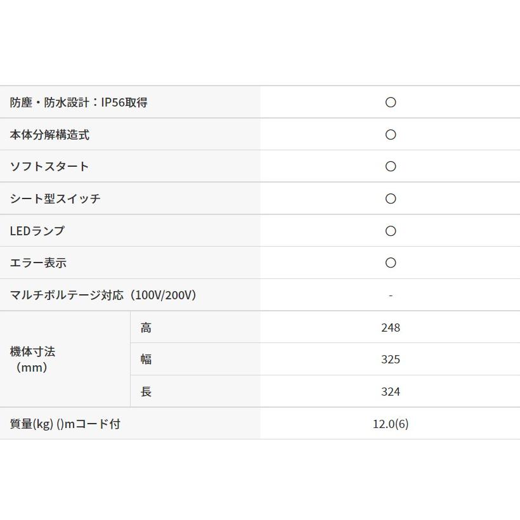The height and width of the screenshot is (520, 520).
Task: Click the circle mark in シート型スイッチ row
Action: [391, 198]
